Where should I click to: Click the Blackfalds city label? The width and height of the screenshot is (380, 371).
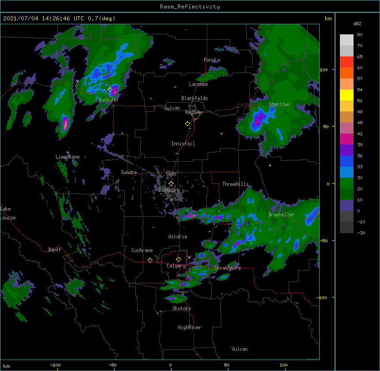[x=194, y=98]
